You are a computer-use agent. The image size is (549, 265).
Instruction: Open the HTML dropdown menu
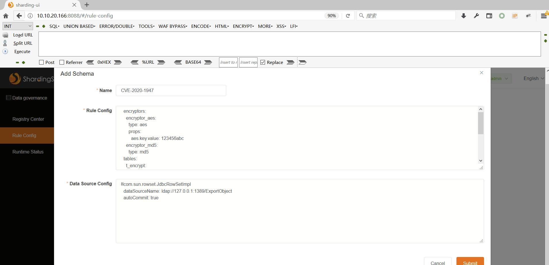tap(222, 26)
